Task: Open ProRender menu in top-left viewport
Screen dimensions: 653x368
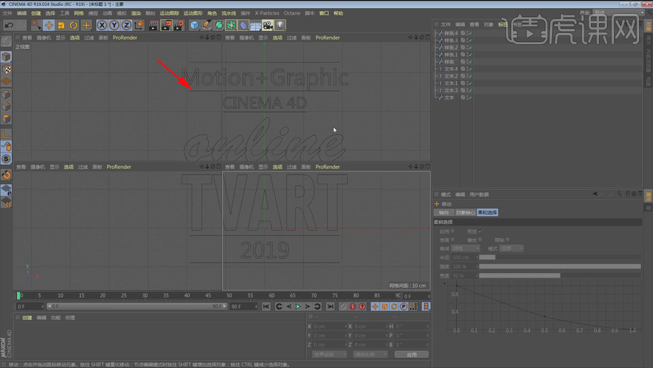Action: click(125, 38)
